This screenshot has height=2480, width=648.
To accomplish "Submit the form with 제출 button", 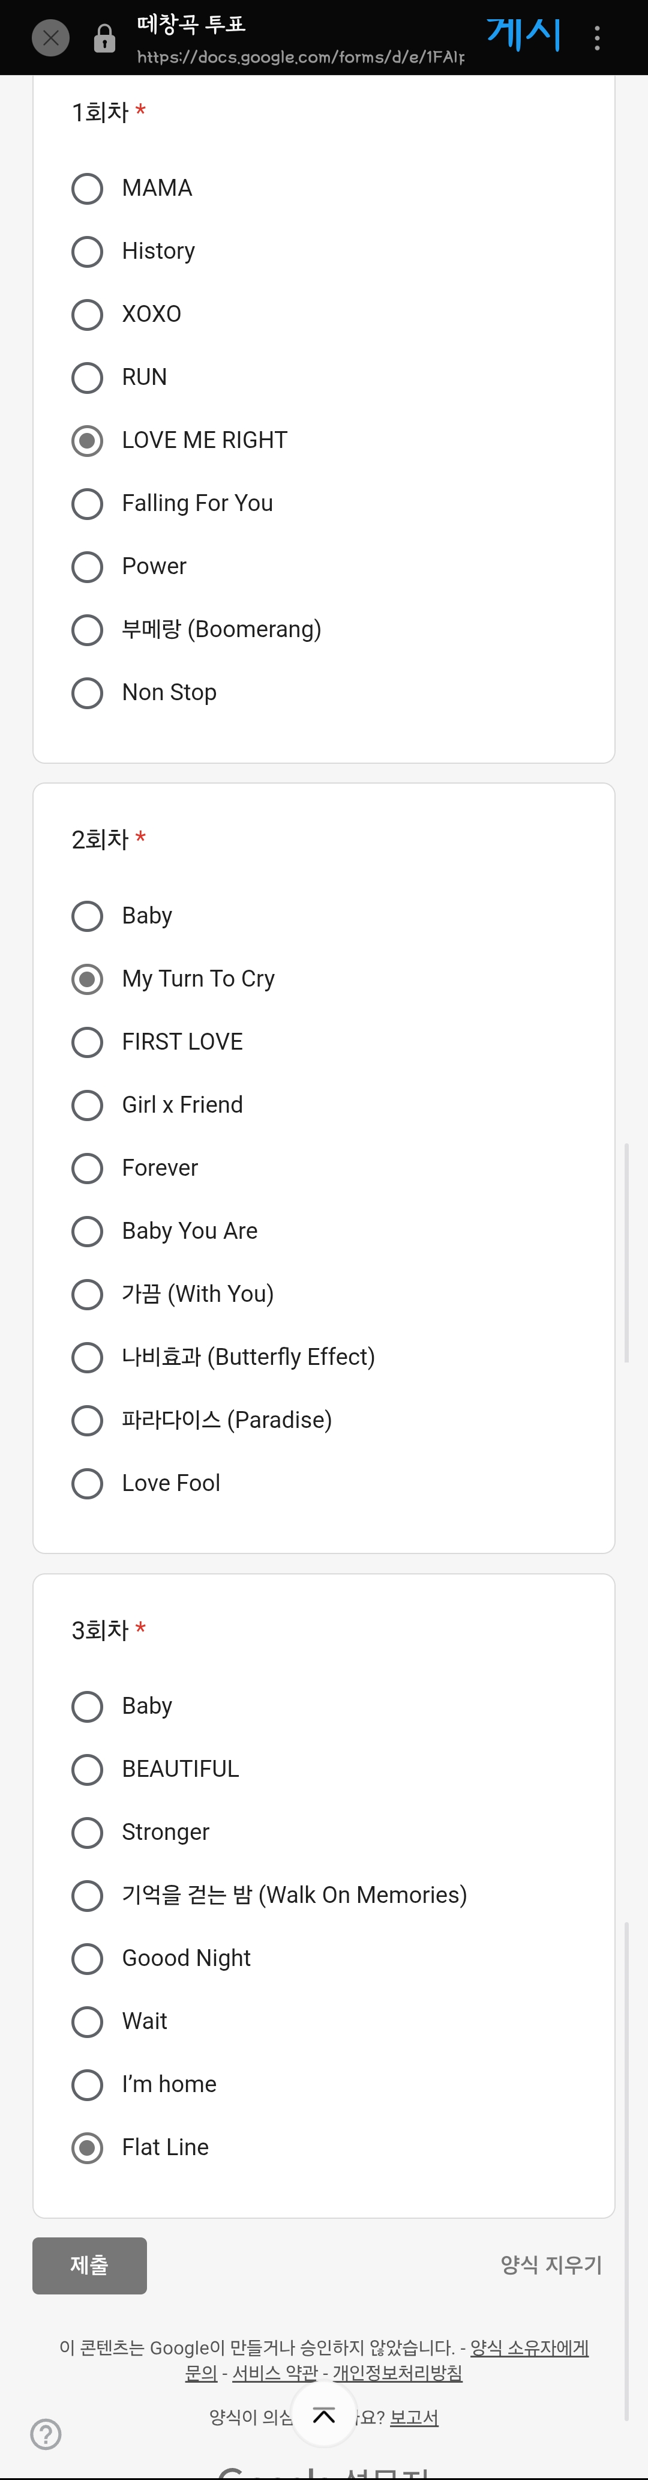I will pos(89,2265).
